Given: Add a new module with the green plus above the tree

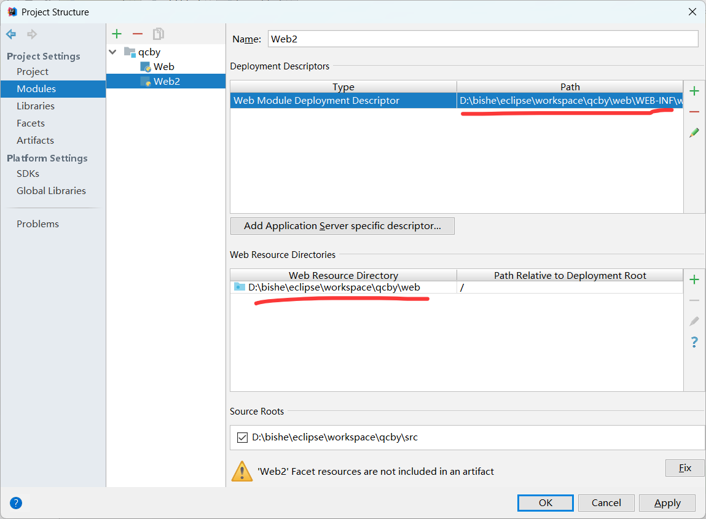Looking at the screenshot, I should point(117,34).
